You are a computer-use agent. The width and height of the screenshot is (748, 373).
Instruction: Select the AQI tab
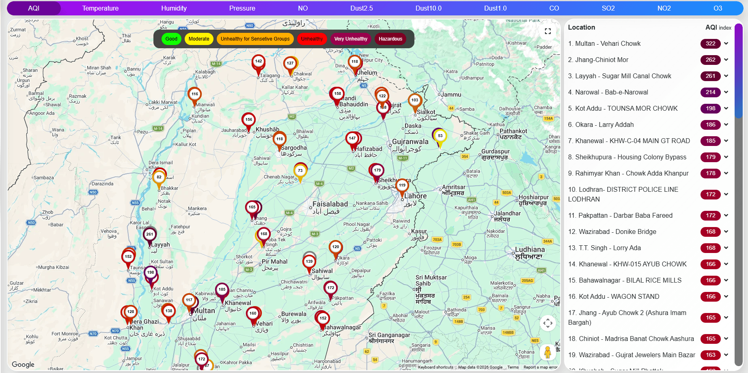34,8
